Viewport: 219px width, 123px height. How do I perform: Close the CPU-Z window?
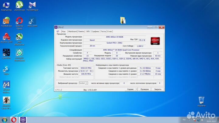(x=162, y=27)
